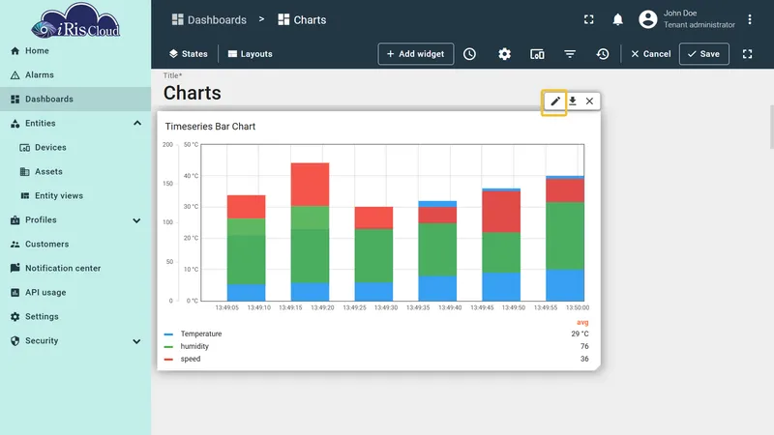Click the blue Temperature legend color

(168, 334)
